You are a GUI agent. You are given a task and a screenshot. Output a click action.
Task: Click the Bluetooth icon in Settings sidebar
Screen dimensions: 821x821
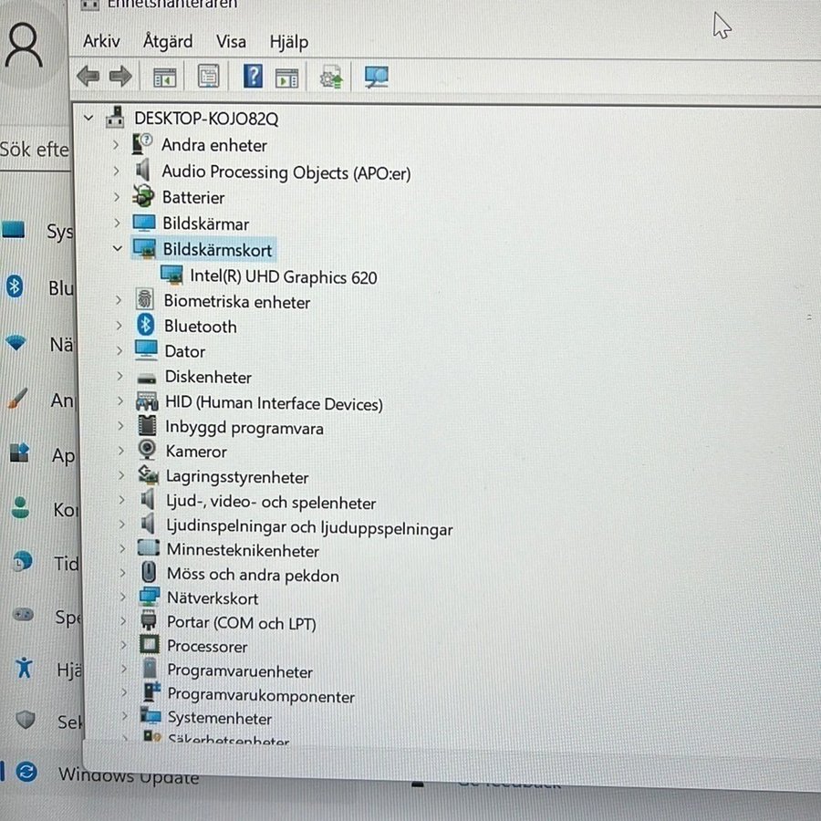[x=15, y=286]
